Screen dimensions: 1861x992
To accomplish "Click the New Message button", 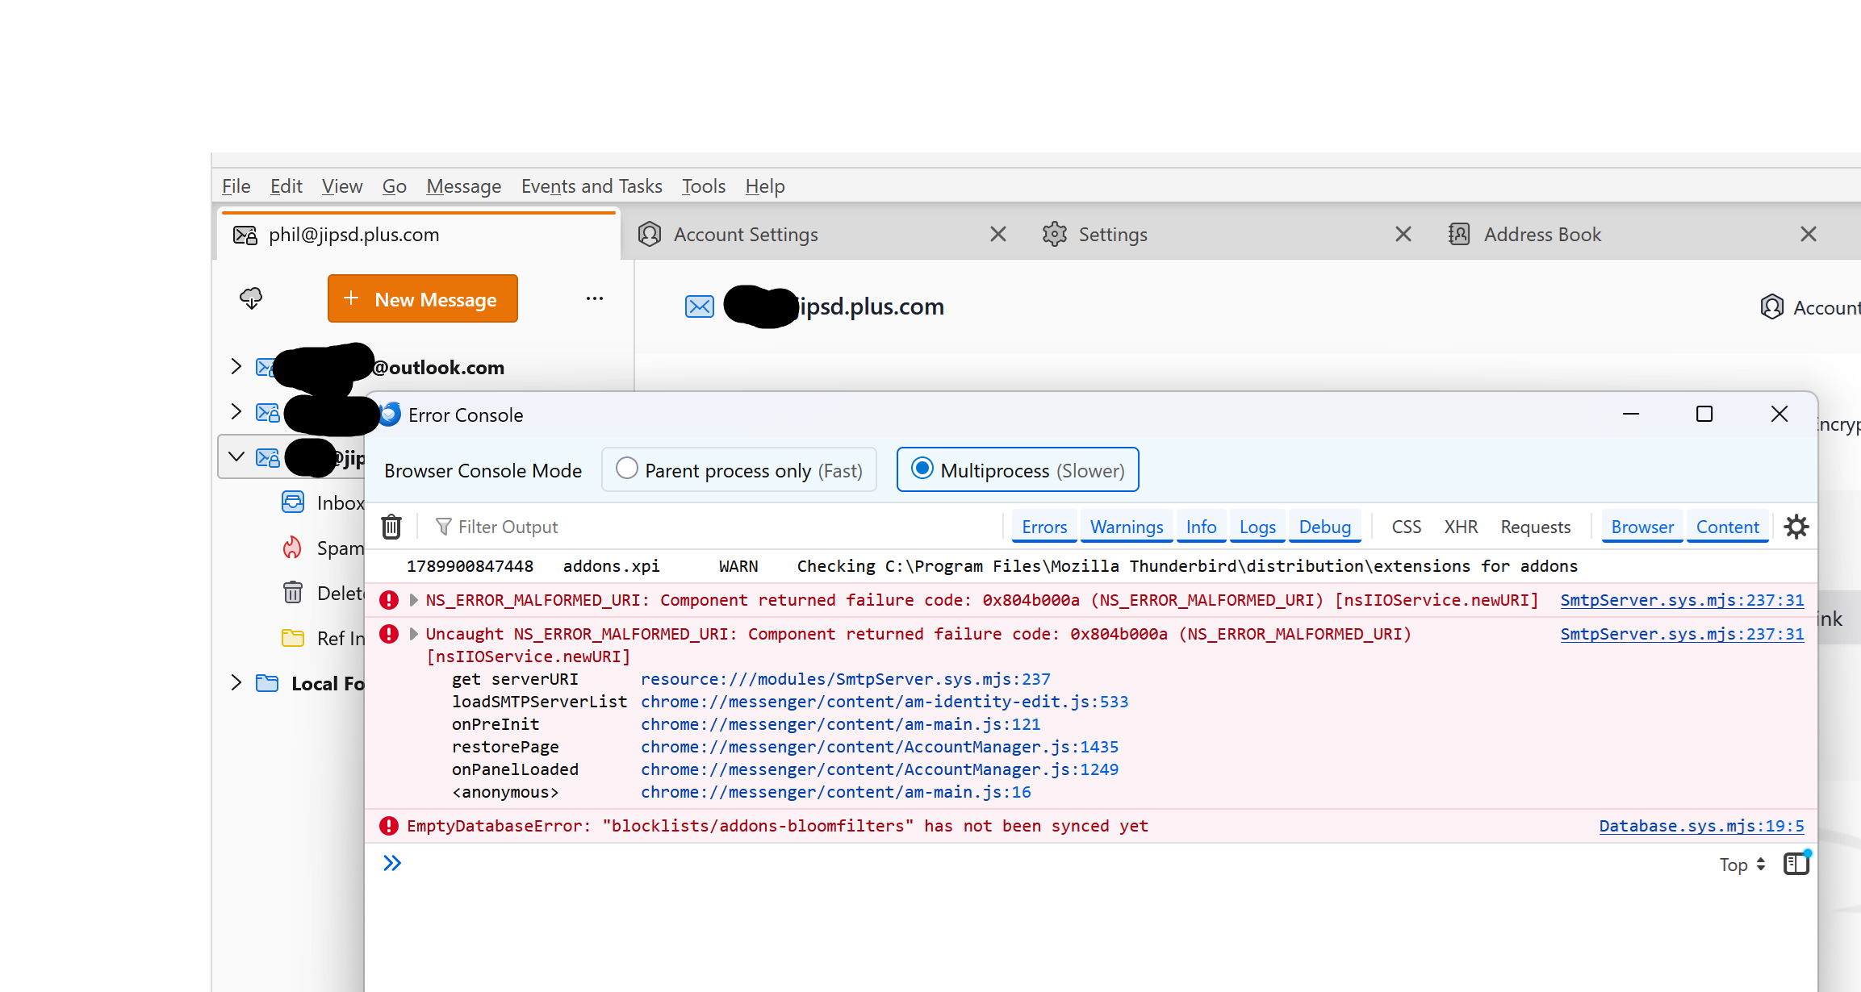I will [423, 298].
